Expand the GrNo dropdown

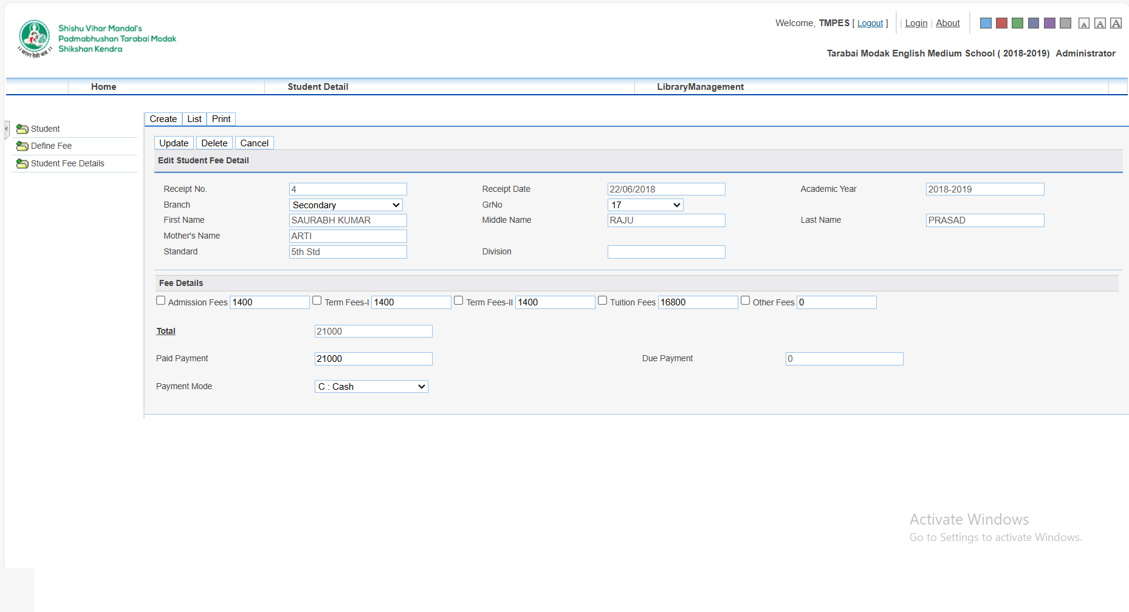645,205
